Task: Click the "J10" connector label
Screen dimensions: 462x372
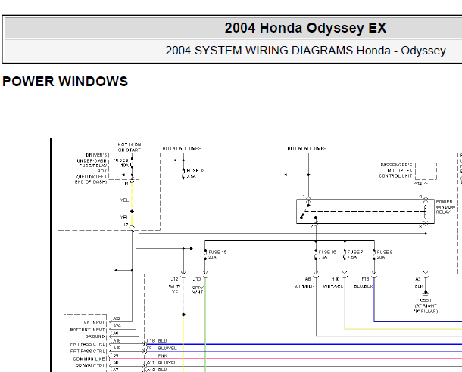Action: pyautogui.click(x=196, y=279)
